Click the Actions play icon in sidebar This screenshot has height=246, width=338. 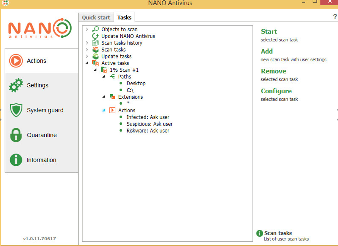point(16,61)
